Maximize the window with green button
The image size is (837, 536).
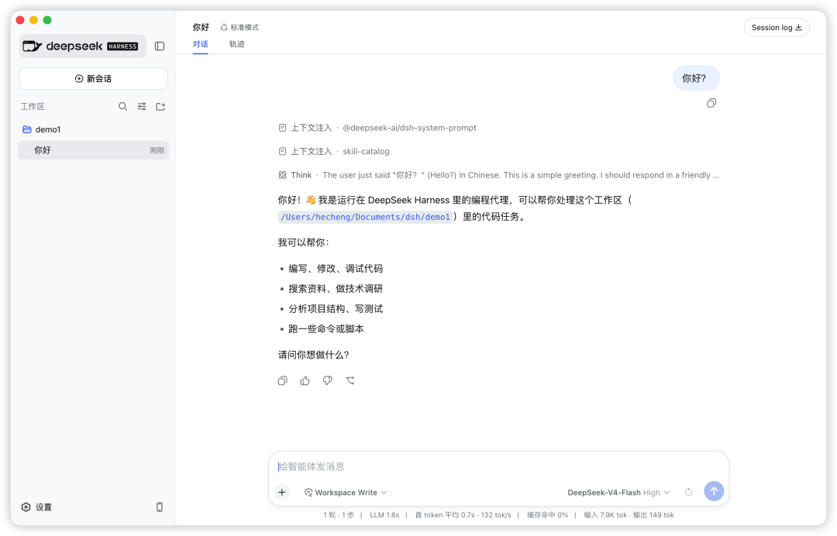pyautogui.click(x=47, y=20)
